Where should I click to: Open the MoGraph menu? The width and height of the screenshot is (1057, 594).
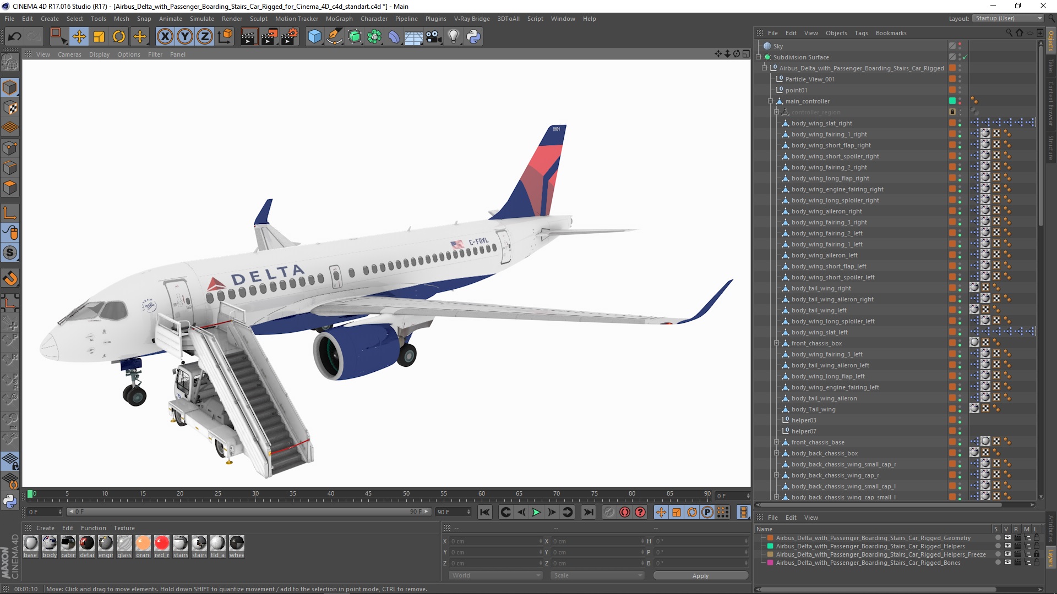point(339,19)
